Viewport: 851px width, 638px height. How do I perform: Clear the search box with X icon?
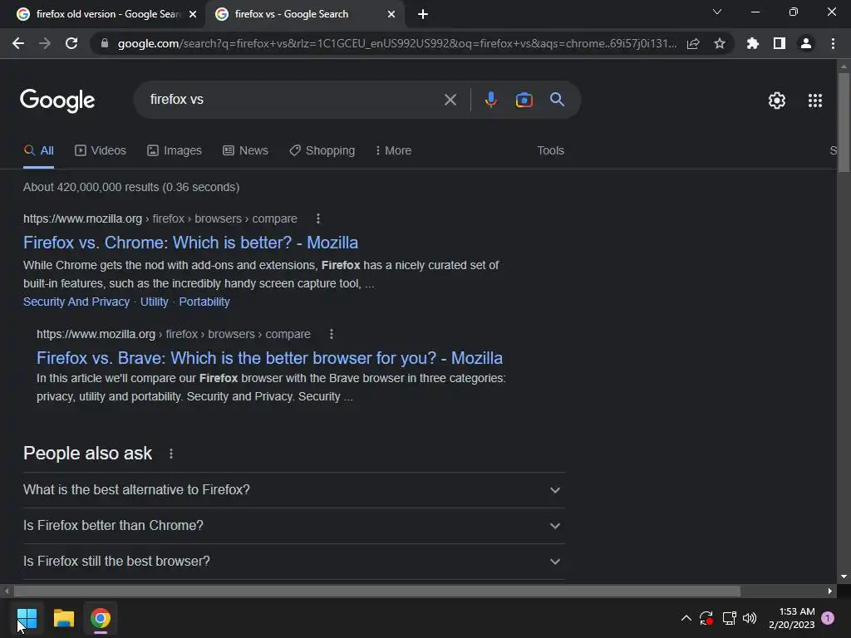450,100
